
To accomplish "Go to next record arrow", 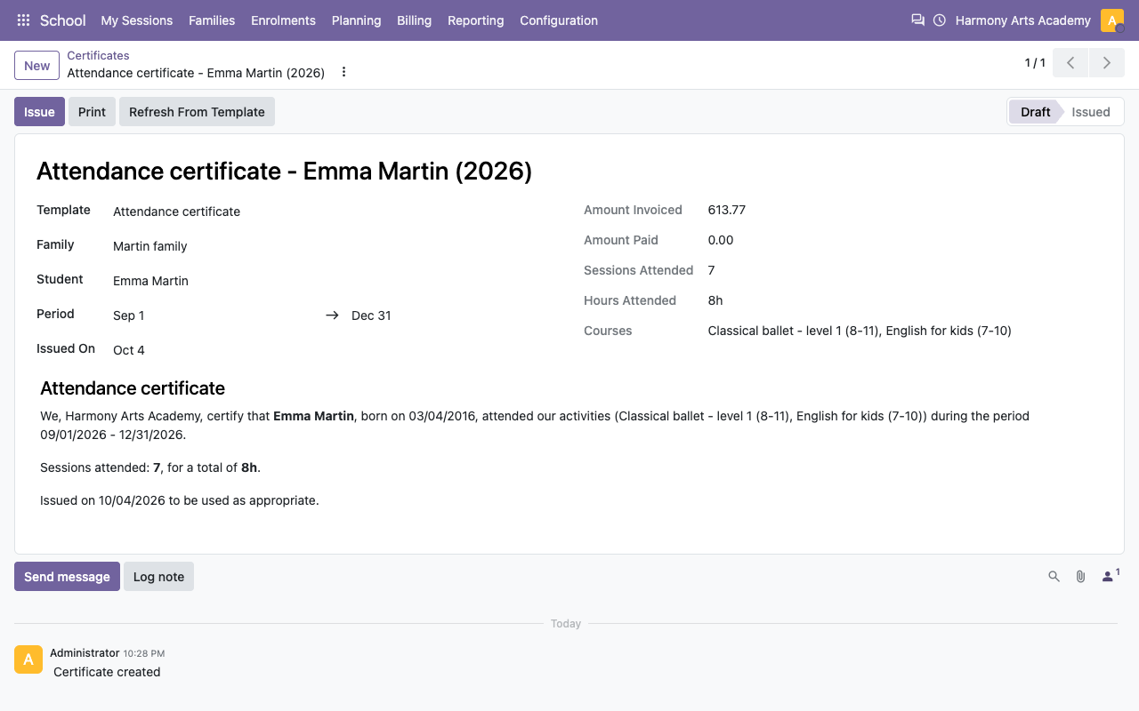I will (1106, 63).
